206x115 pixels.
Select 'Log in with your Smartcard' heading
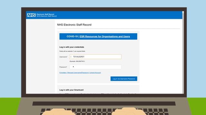click(71, 90)
